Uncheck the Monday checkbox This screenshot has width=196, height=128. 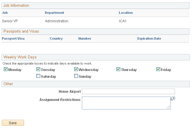click(6, 70)
